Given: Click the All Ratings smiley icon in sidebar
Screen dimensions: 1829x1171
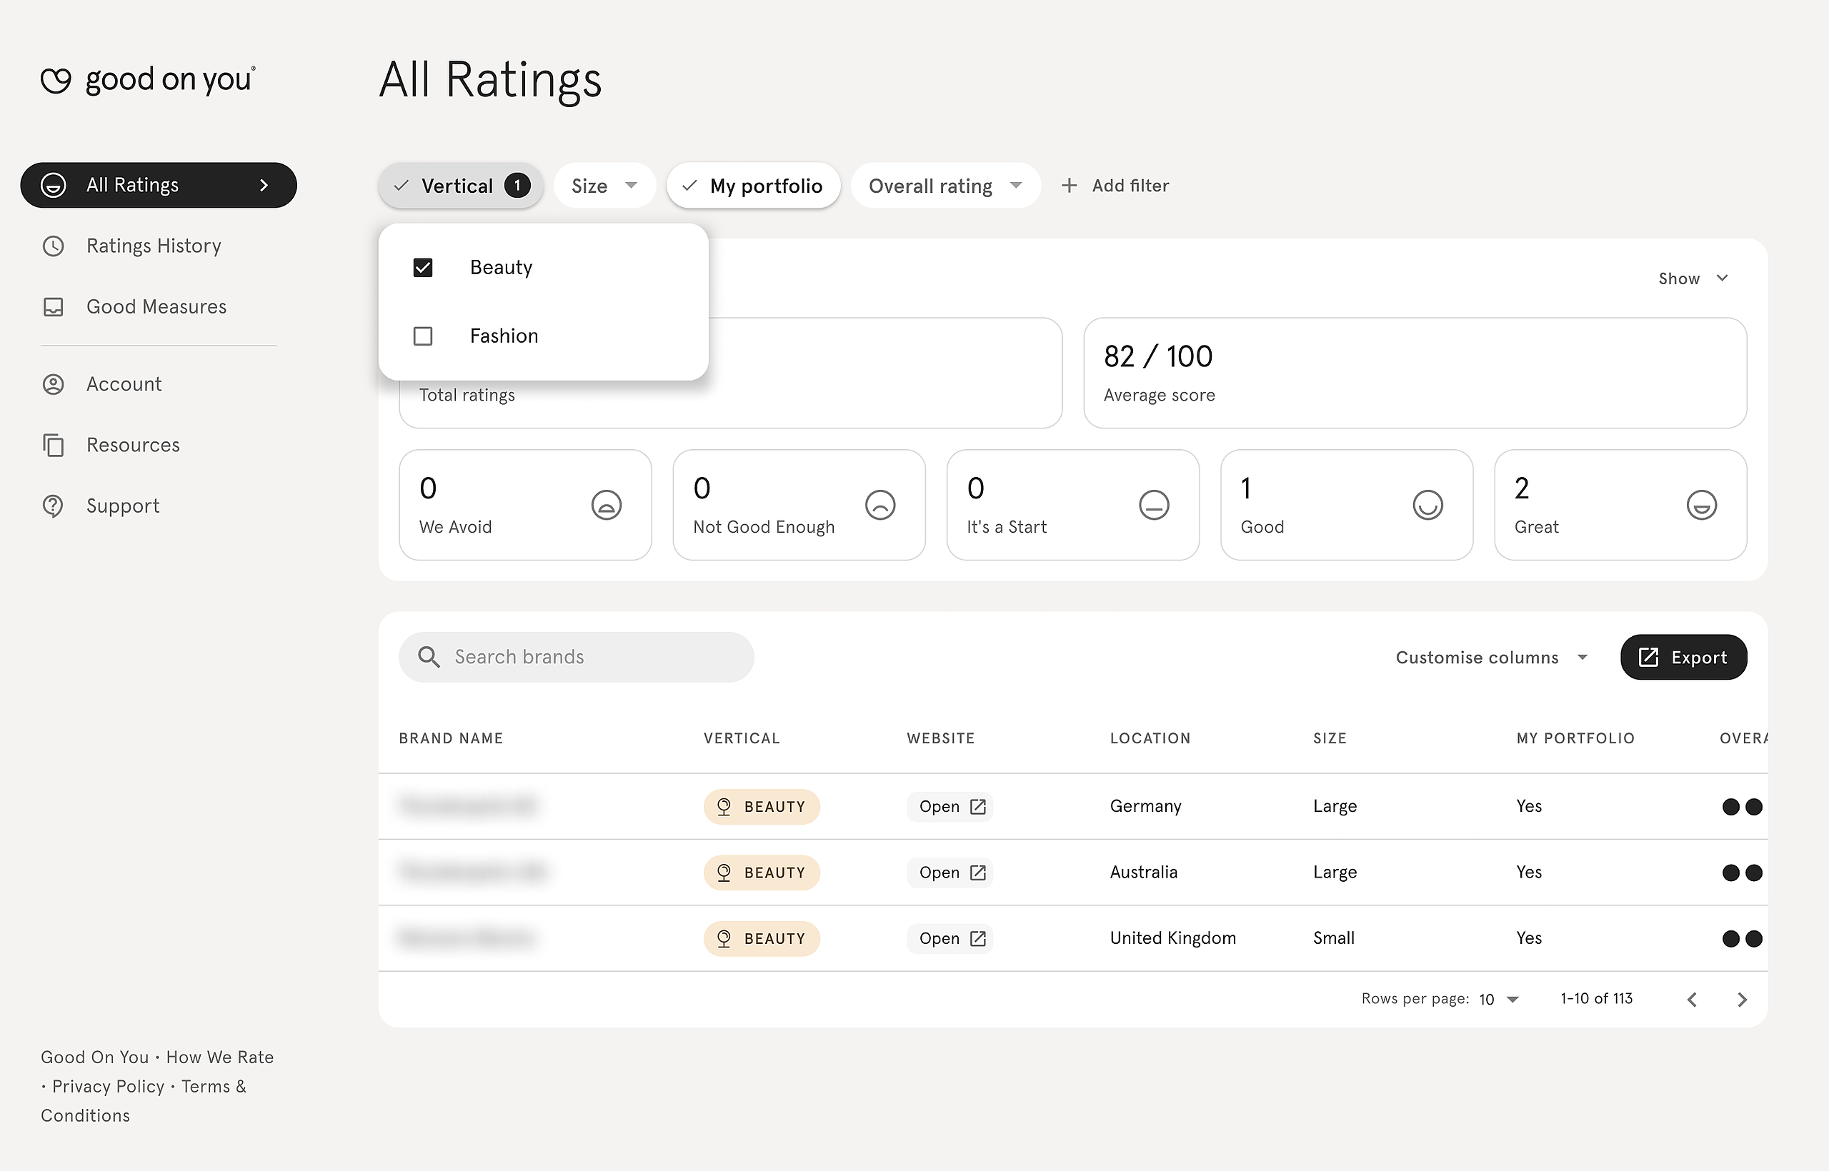Looking at the screenshot, I should [x=54, y=185].
